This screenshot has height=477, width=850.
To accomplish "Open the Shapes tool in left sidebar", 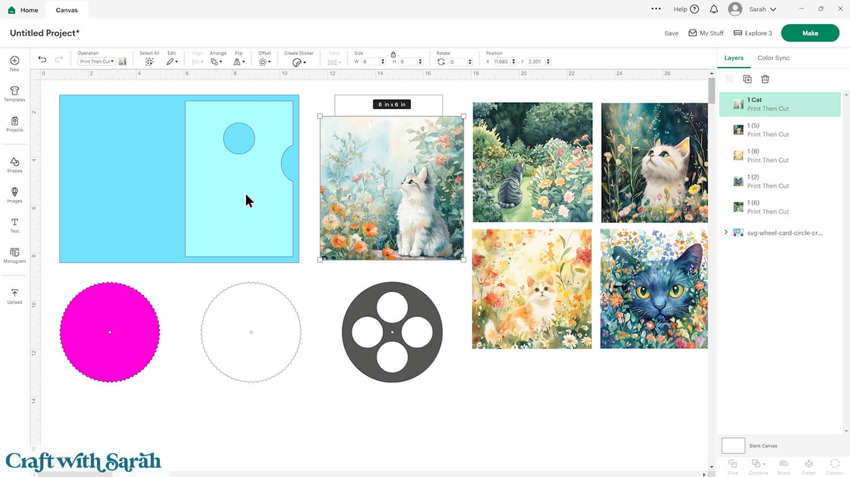I will pyautogui.click(x=15, y=164).
